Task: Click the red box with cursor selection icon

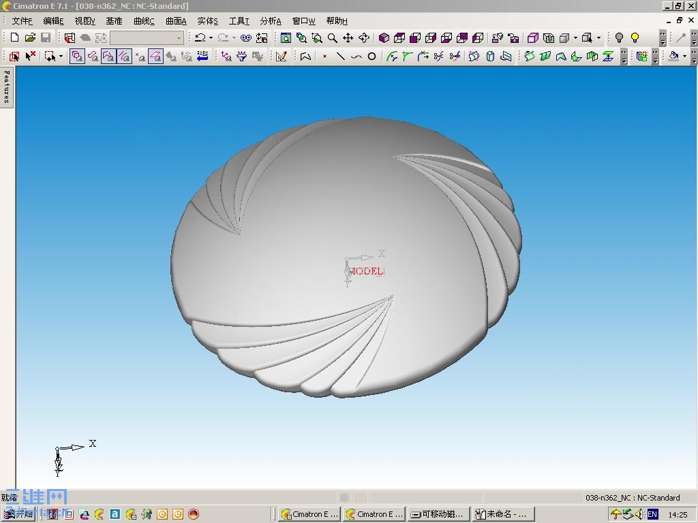Action: [14, 57]
